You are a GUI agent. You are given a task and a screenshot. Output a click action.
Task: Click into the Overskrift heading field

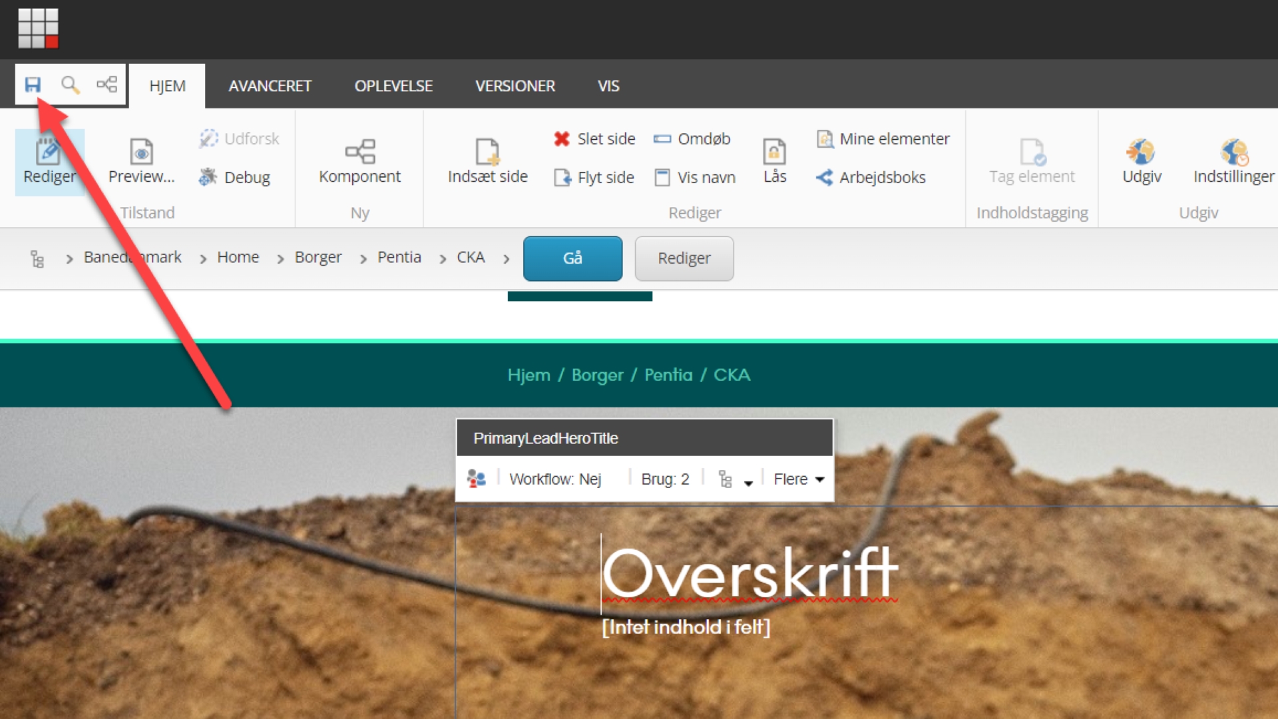coord(749,574)
